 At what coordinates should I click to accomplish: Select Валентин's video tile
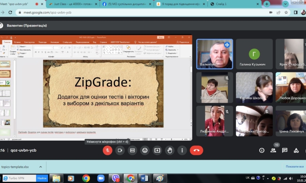pos(215,54)
